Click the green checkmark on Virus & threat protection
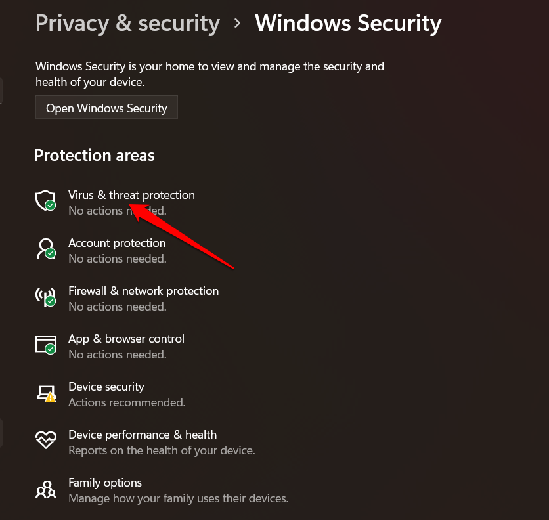Viewport: 549px width, 520px height. (x=52, y=207)
